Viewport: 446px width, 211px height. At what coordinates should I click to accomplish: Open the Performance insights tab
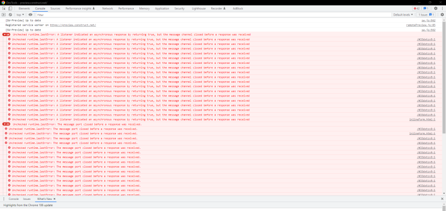click(x=80, y=8)
